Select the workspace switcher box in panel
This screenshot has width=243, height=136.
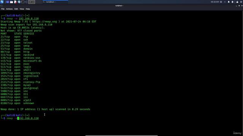click(x=32, y=2)
